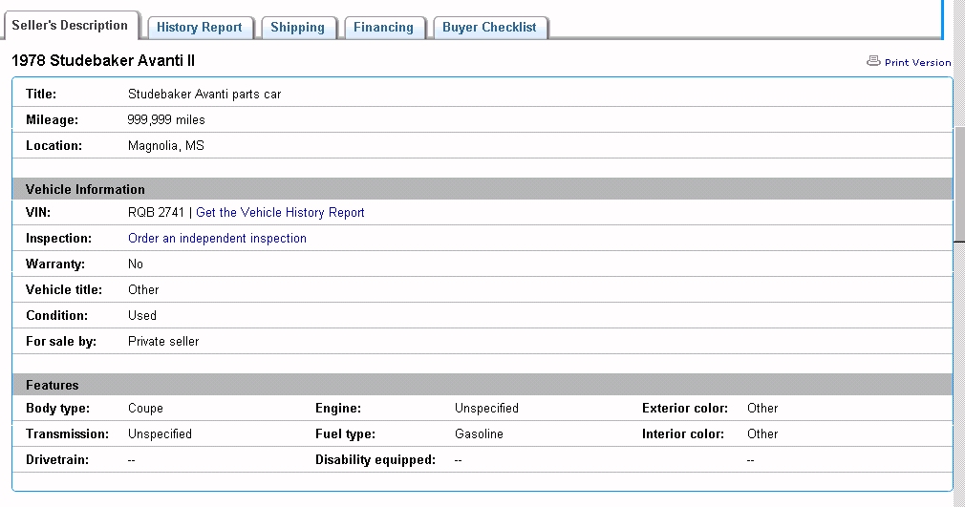This screenshot has height=507, width=965.
Task: Click the Gasoline fuel type value
Action: [x=479, y=433]
